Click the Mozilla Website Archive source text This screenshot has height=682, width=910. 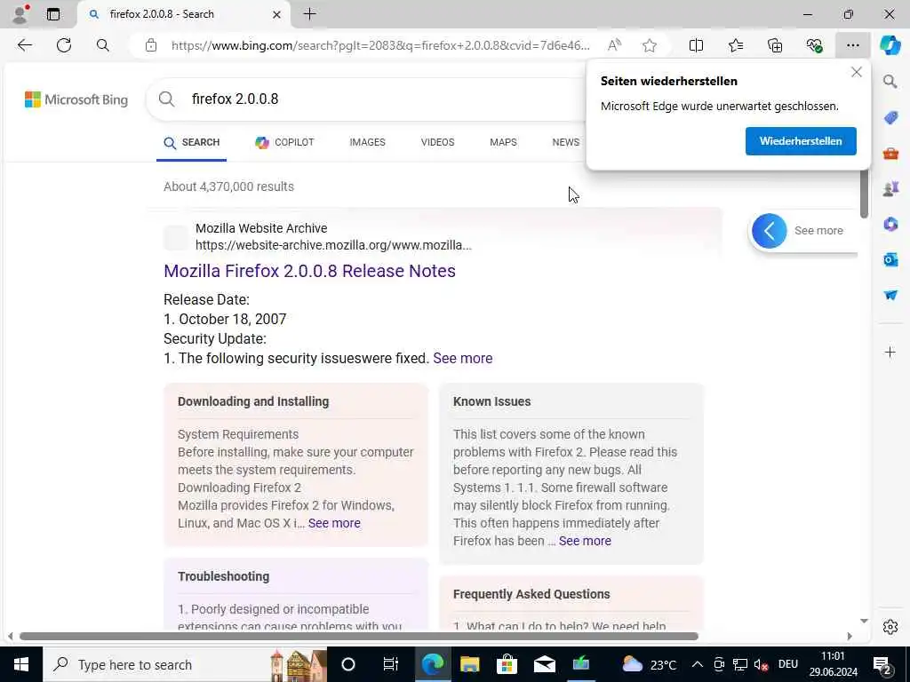(261, 228)
